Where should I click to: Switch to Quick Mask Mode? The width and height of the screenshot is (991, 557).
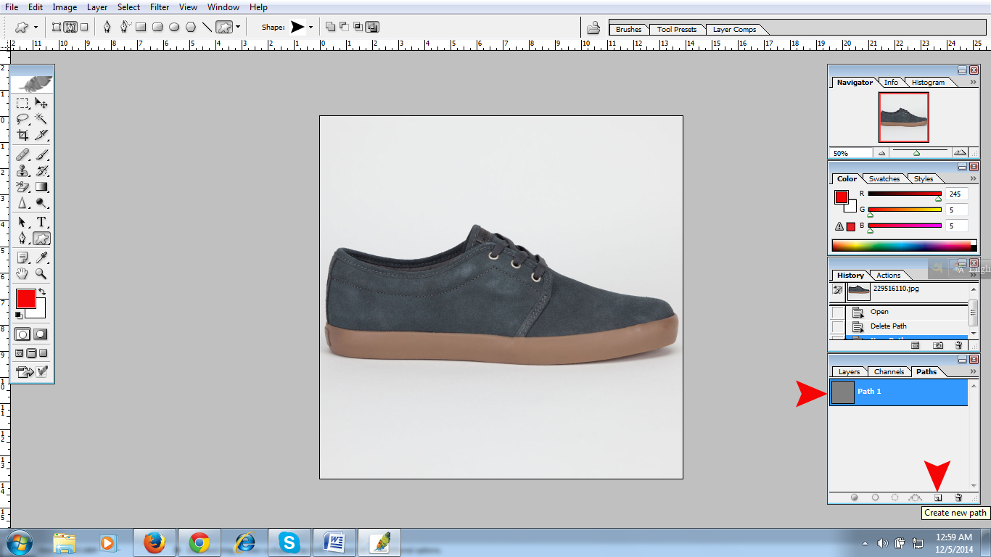pyautogui.click(x=41, y=334)
